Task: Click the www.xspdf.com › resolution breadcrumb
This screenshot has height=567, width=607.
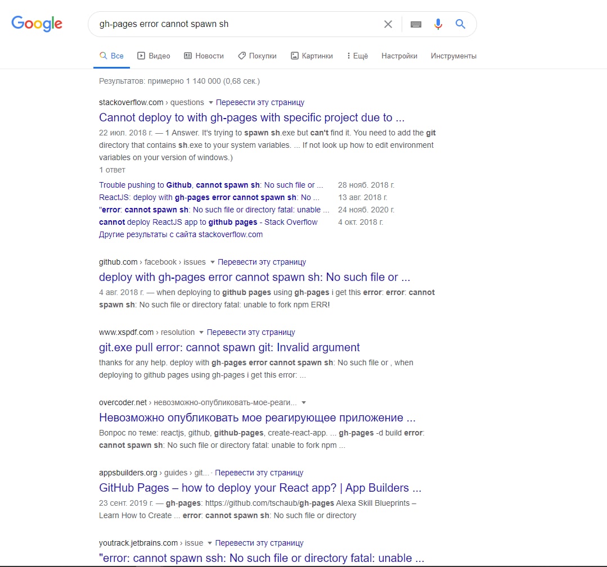Action: tap(147, 332)
